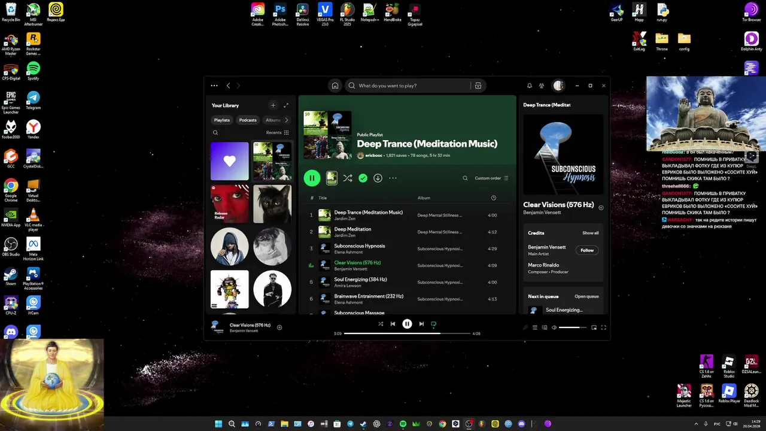Sort by Album column header
766x431 pixels.
(424, 198)
